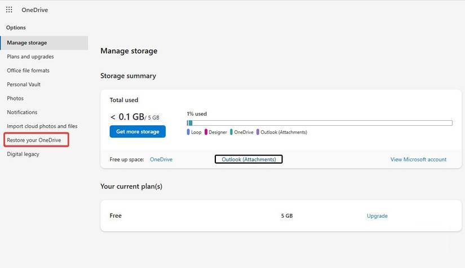This screenshot has height=268, width=465.
Task: Open Plans and upgrades option
Action: [x=30, y=56]
